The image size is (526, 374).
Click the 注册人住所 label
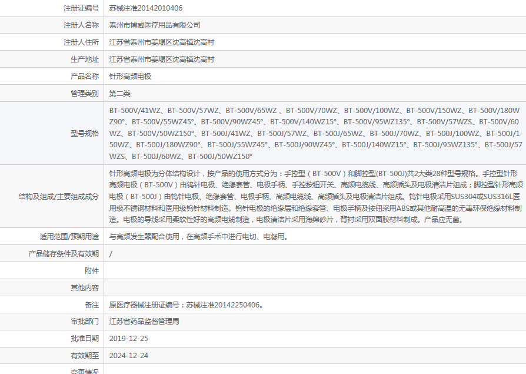pyautogui.click(x=81, y=42)
